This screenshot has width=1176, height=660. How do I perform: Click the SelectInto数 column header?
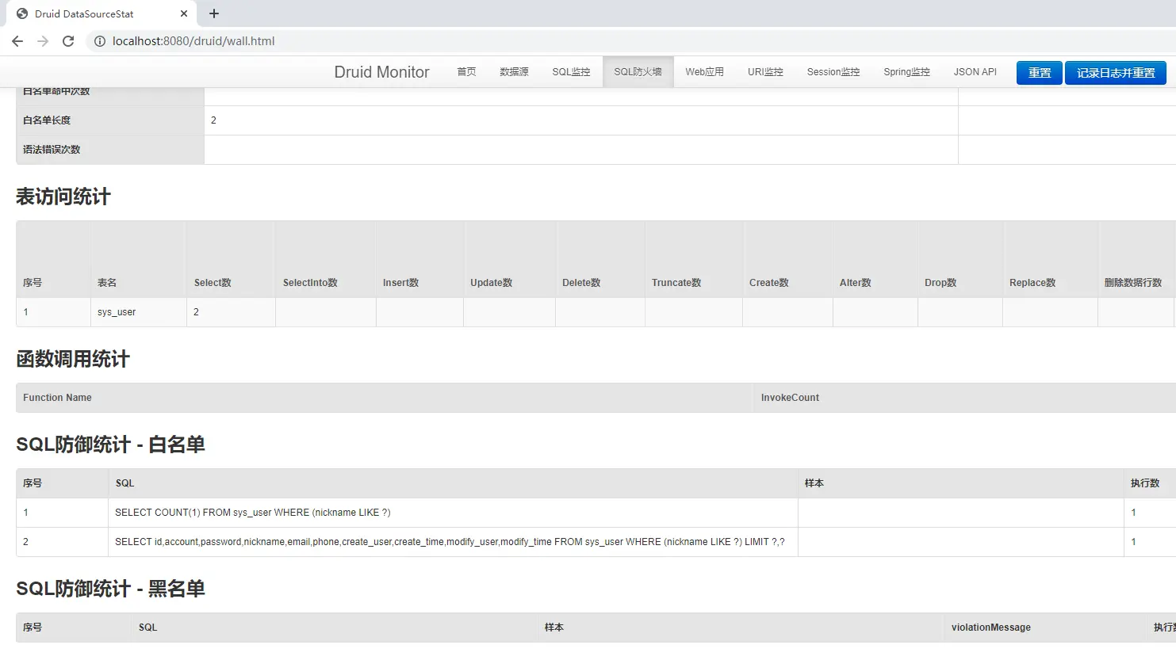pos(310,283)
